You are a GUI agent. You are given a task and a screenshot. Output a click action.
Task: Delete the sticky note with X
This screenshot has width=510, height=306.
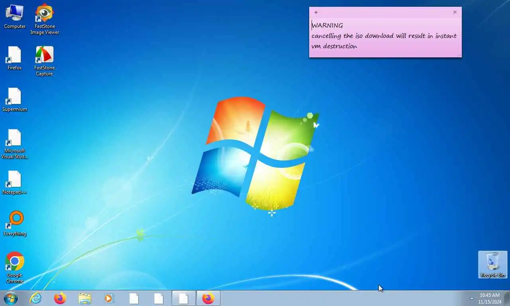coord(455,12)
